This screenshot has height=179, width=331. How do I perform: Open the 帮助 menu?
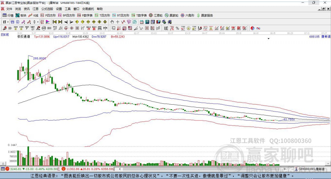(100, 9)
